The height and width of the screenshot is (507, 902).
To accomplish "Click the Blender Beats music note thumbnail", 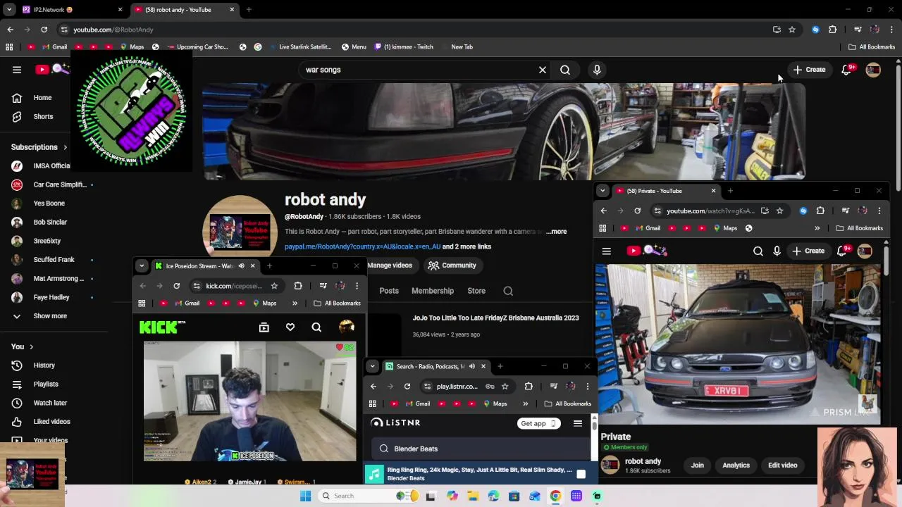I will point(374,474).
